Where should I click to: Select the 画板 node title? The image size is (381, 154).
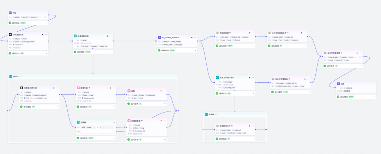coord(133,91)
